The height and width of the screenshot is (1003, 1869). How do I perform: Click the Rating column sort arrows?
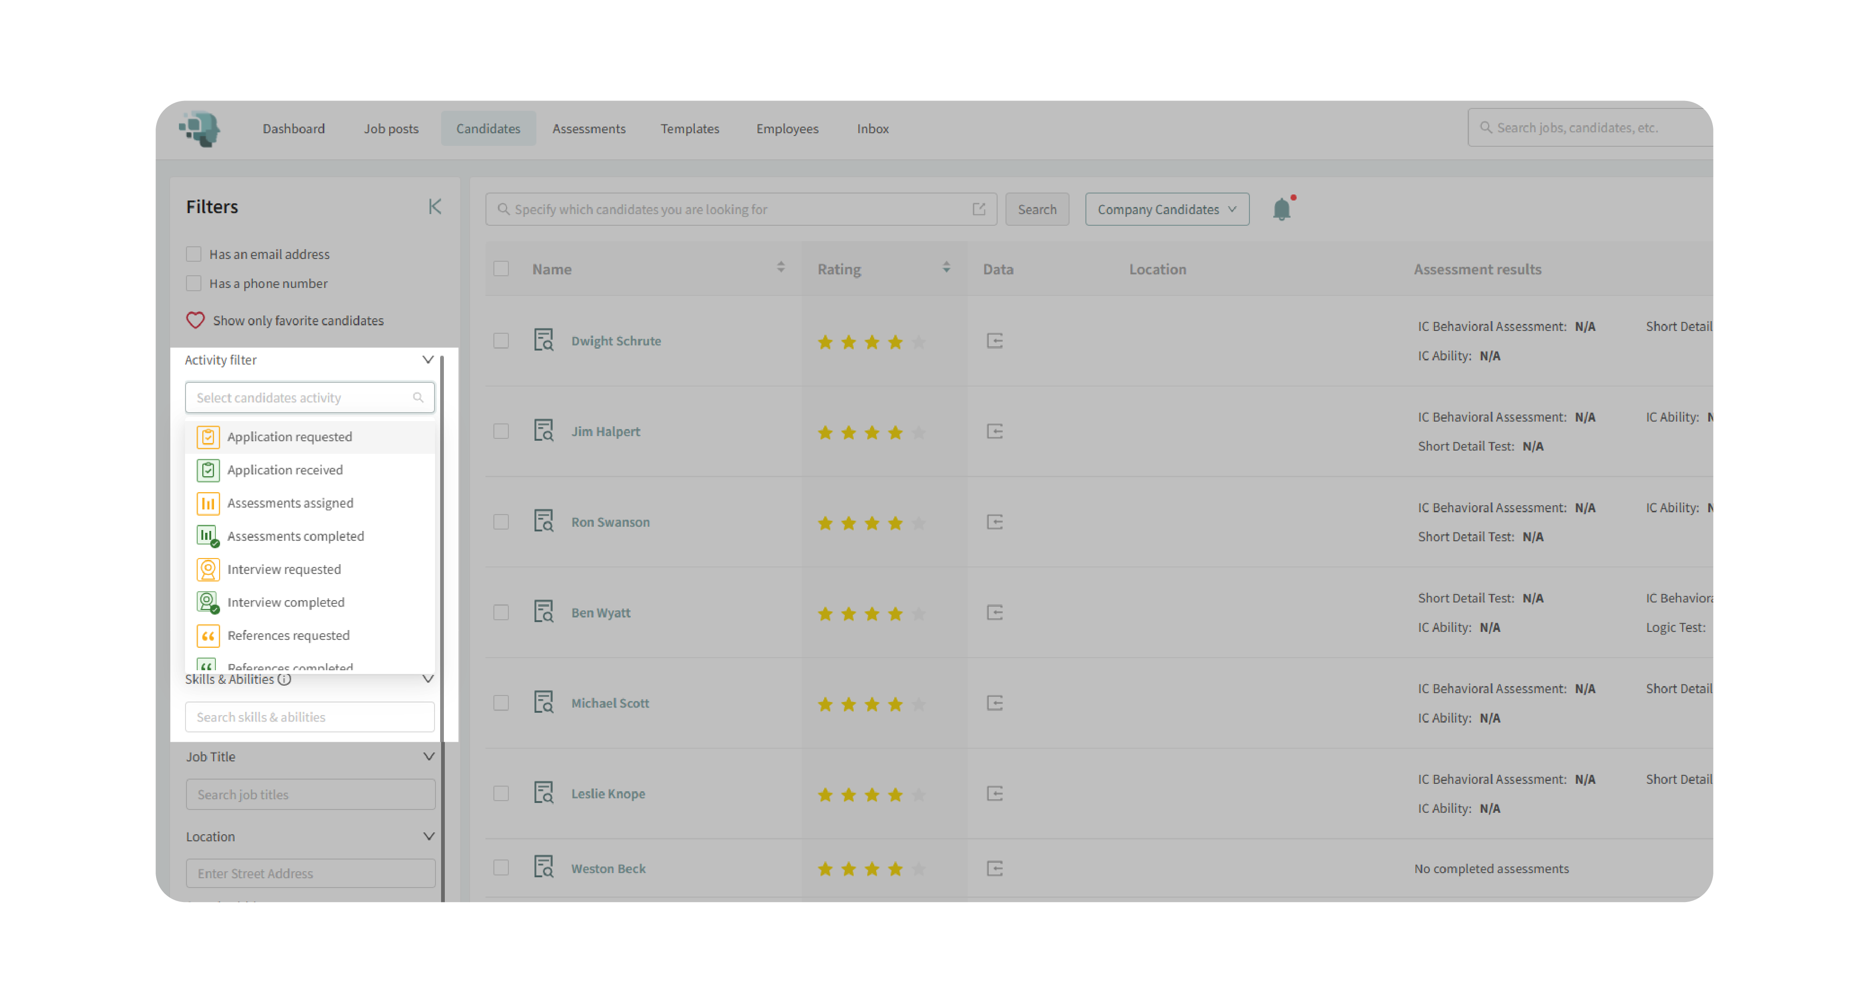pyautogui.click(x=946, y=268)
